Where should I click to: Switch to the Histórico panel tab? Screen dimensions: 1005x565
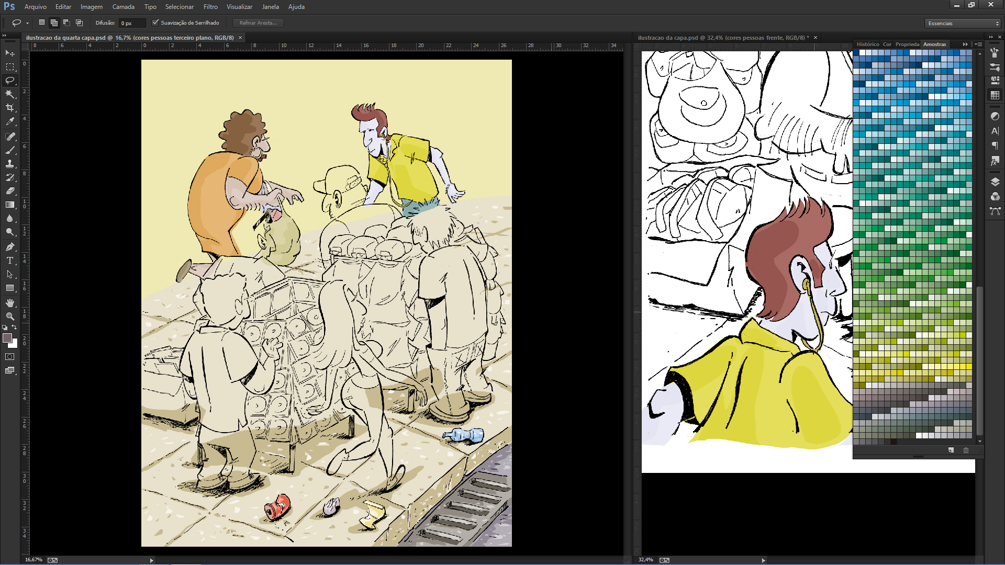(x=867, y=44)
